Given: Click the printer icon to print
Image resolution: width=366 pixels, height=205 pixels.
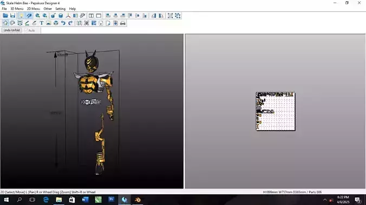Looking at the screenshot, I should [x=123, y=23].
